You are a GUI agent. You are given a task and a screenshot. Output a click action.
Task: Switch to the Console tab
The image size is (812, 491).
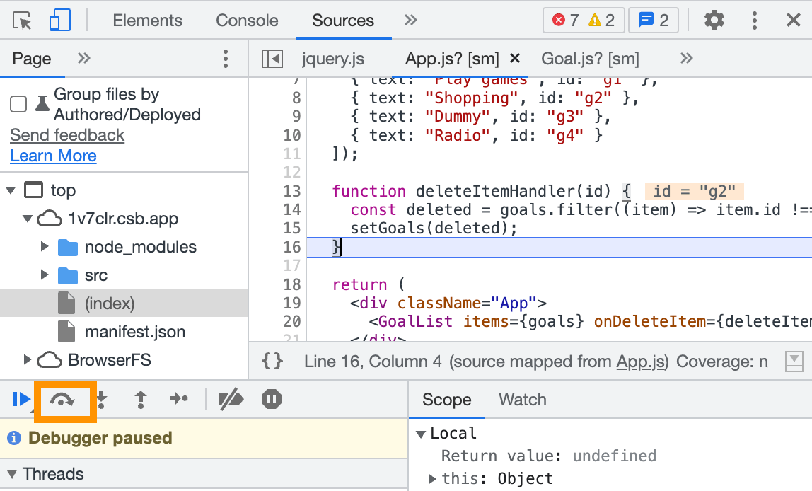(247, 21)
